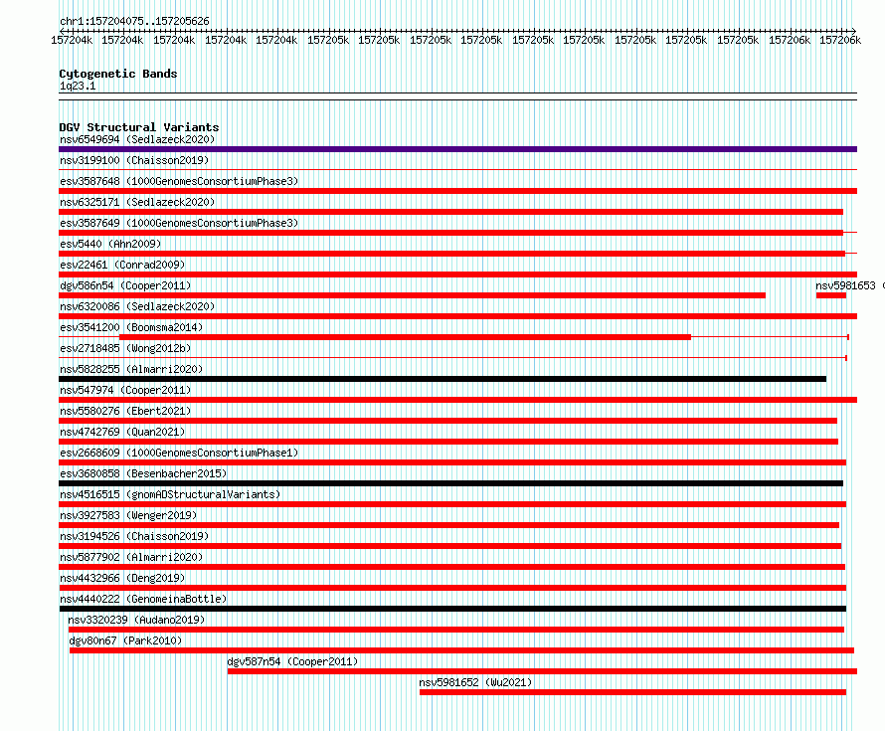Image resolution: width=885 pixels, height=731 pixels.
Task: Click the Cytogenetic Bands track title
Action: click(118, 74)
